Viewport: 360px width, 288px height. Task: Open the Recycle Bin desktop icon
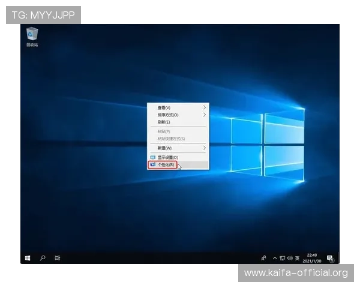(x=32, y=37)
